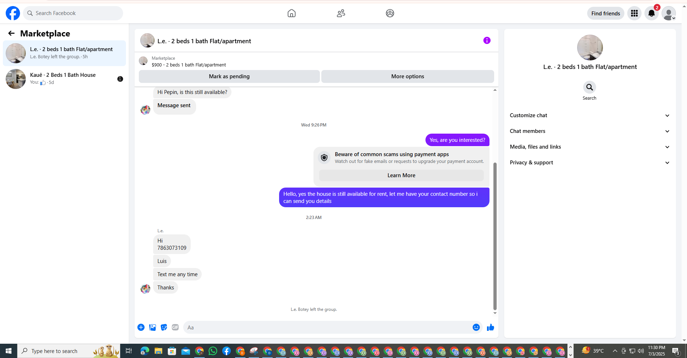This screenshot has width=687, height=358.
Task: Open Mail app from the taskbar
Action: click(x=186, y=351)
